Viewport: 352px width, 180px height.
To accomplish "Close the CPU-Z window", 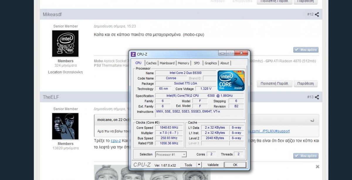I will click(x=241, y=53).
